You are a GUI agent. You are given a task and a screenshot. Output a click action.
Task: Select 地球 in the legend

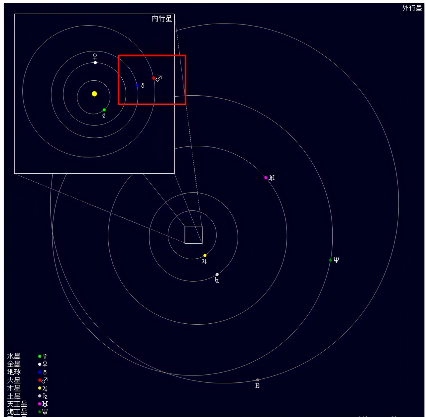point(14,372)
